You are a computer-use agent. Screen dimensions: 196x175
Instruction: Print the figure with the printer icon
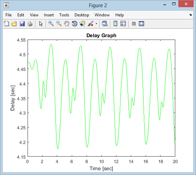[x=30, y=24]
